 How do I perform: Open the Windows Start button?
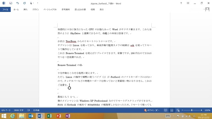[x=4, y=116]
